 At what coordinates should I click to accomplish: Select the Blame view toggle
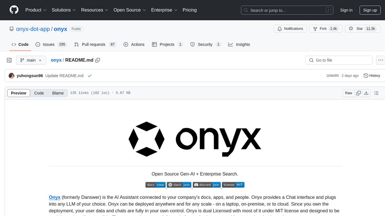coord(58,93)
